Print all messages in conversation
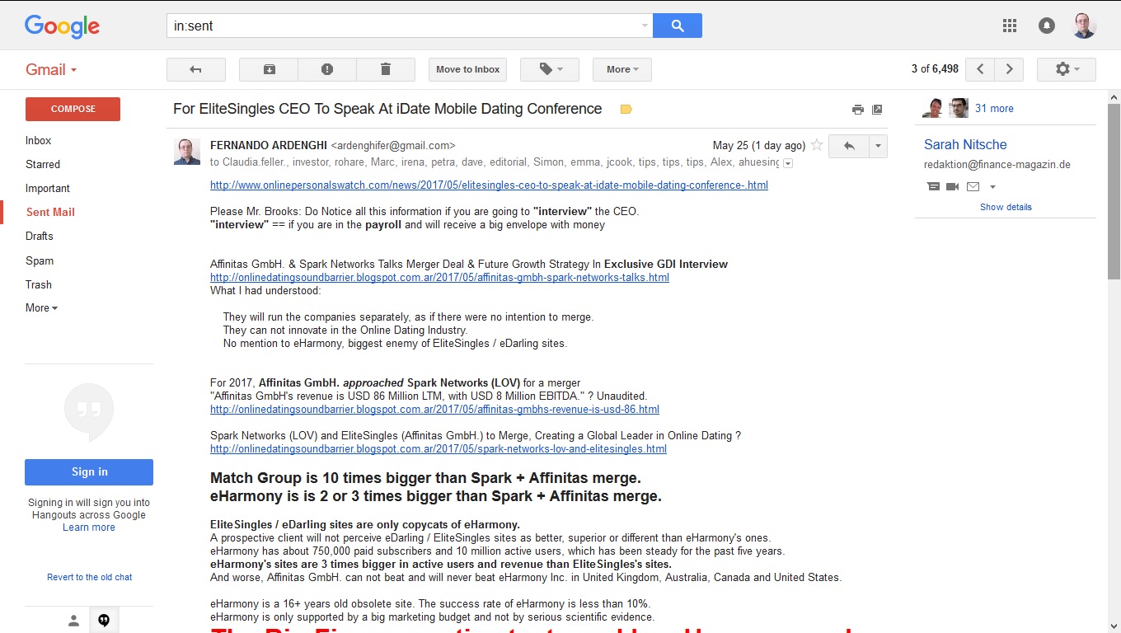 pos(858,110)
